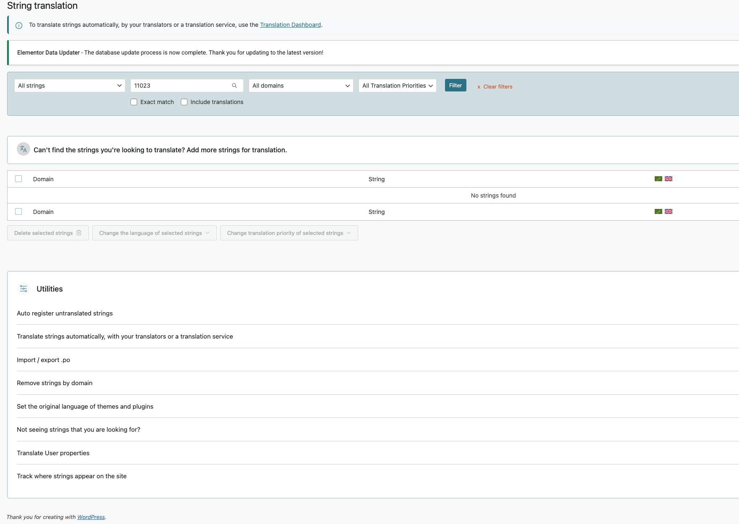Expand the All Translation Priorities dropdown
Screen dimensions: 739x524
(397, 86)
